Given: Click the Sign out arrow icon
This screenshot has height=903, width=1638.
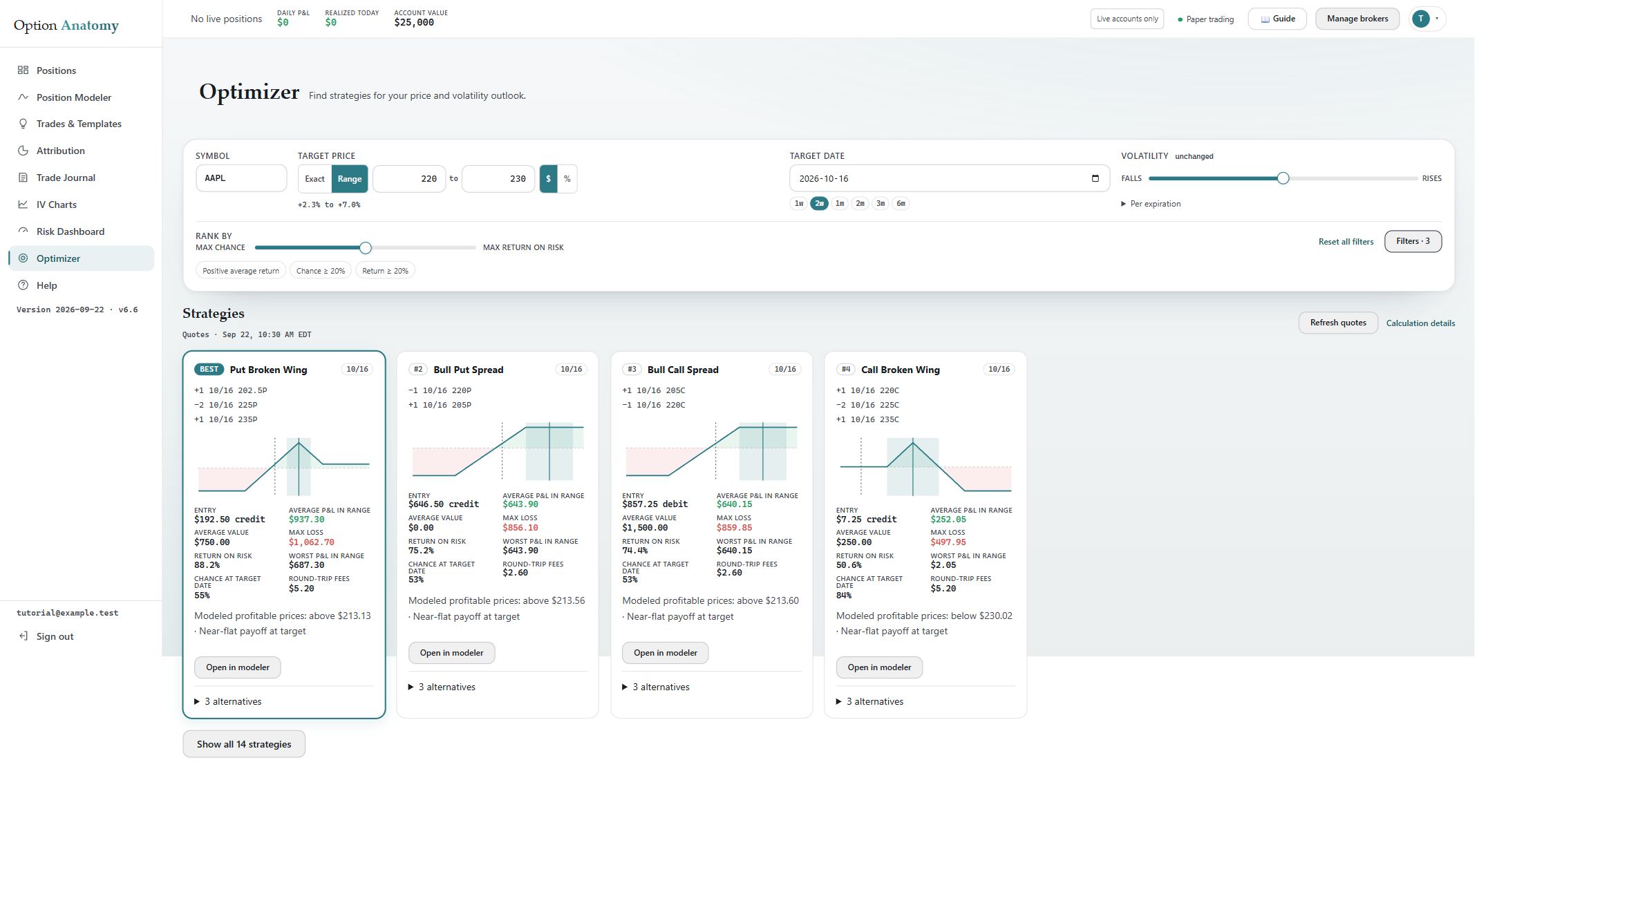Looking at the screenshot, I should (x=23, y=636).
